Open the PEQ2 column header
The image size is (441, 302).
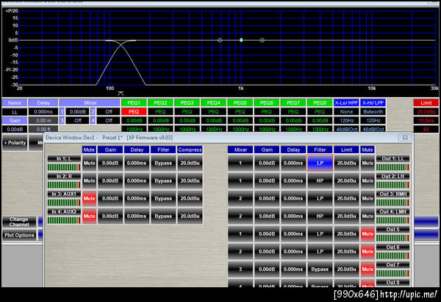coord(160,102)
